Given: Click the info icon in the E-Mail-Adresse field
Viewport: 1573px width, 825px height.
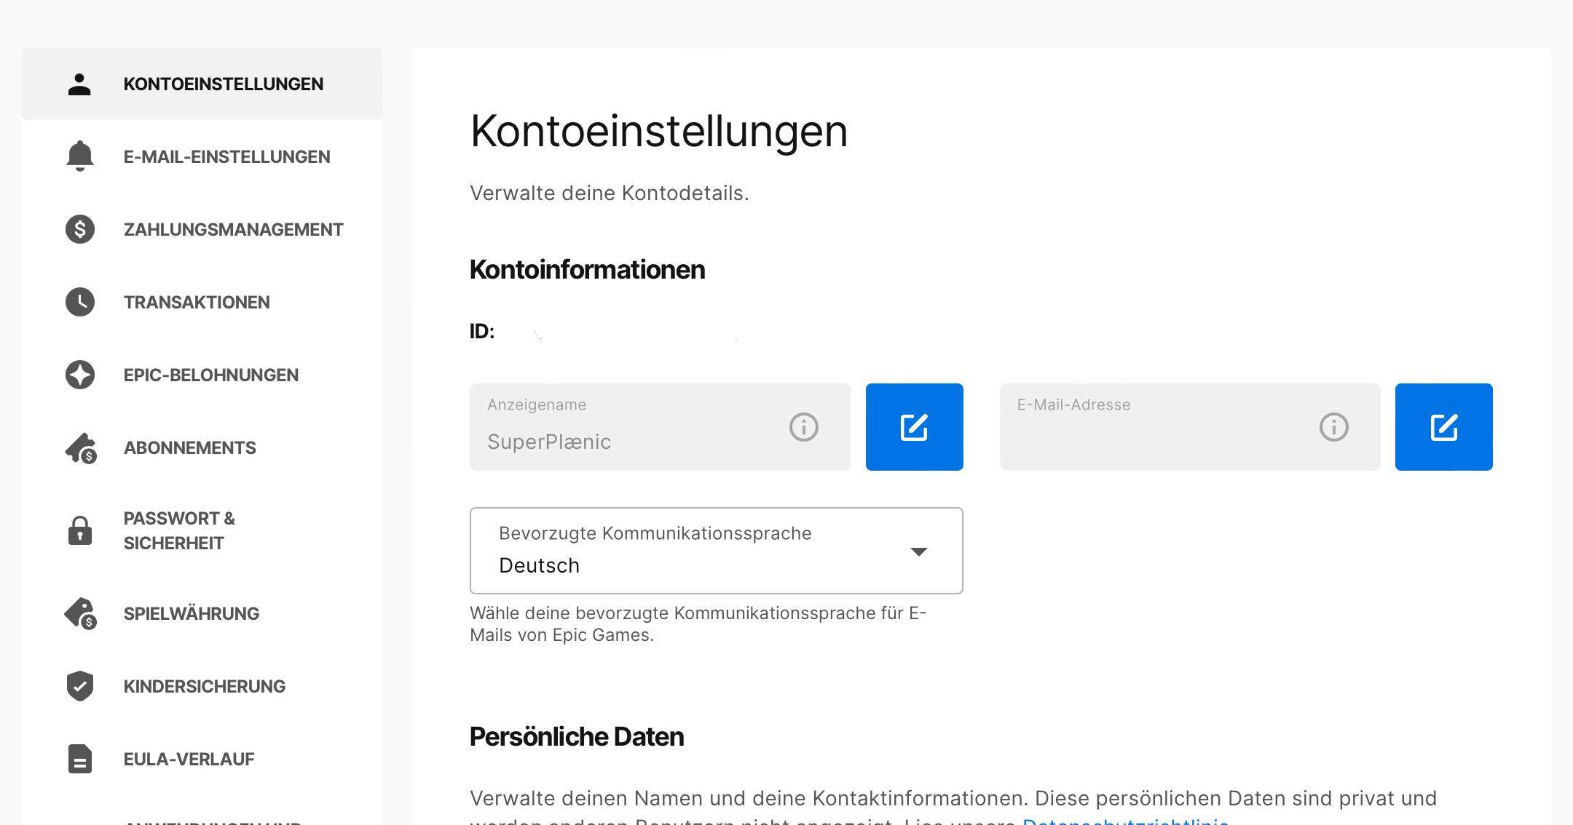Looking at the screenshot, I should pyautogui.click(x=1333, y=427).
